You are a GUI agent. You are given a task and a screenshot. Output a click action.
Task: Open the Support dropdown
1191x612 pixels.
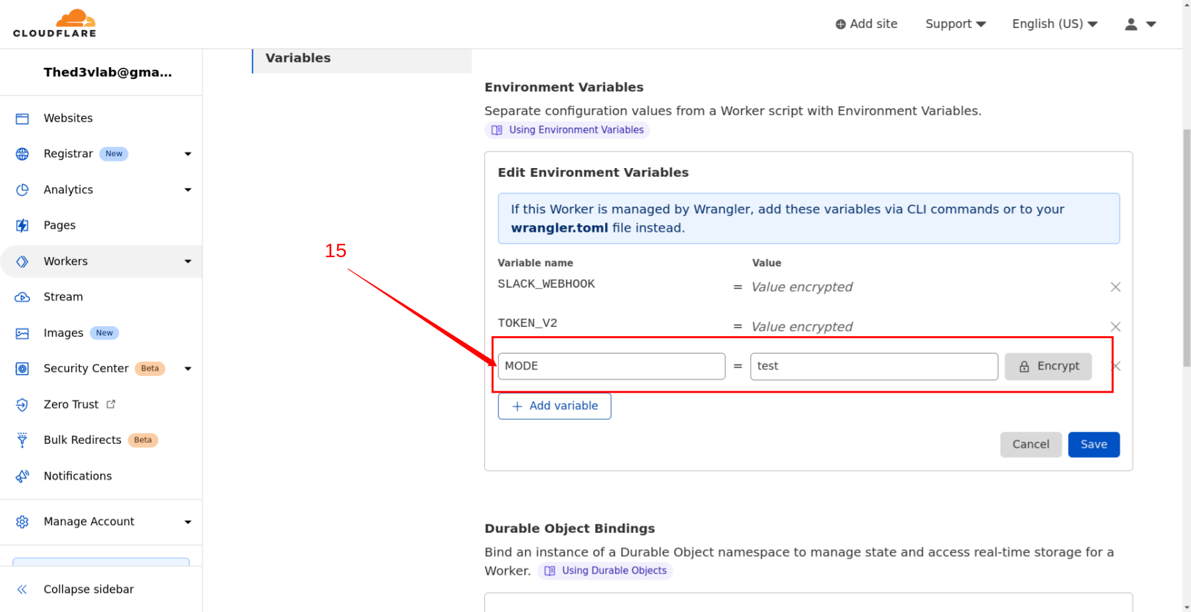point(955,24)
